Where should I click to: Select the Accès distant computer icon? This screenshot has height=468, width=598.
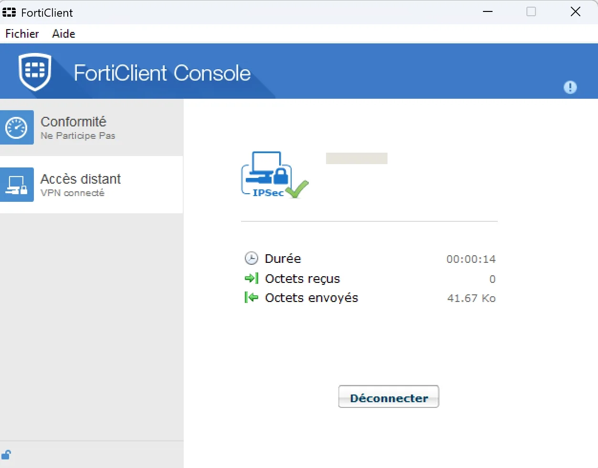coord(17,185)
